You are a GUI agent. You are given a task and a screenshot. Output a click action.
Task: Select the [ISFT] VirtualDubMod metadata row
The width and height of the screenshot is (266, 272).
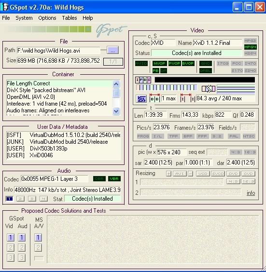coord(63,135)
